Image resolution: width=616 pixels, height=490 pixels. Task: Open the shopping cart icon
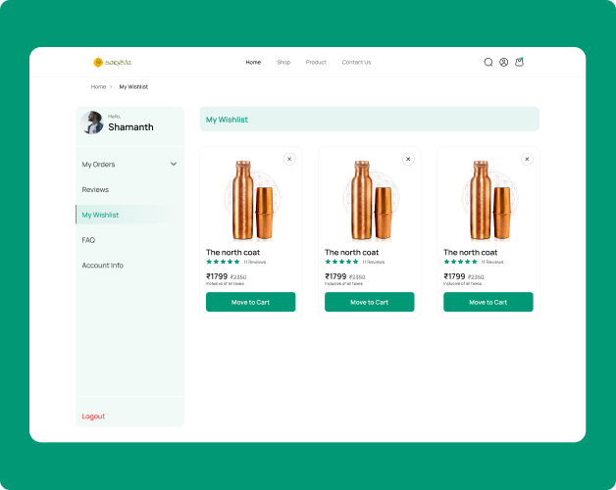(x=519, y=62)
